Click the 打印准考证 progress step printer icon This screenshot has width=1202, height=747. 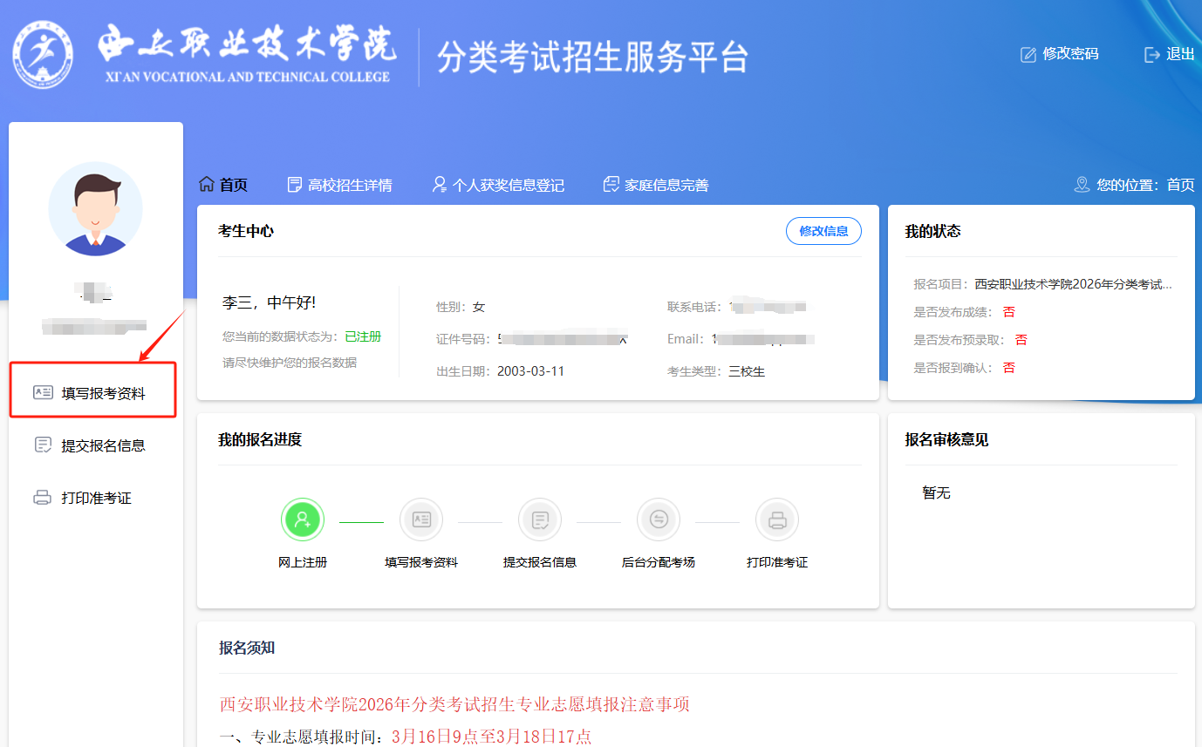[777, 520]
